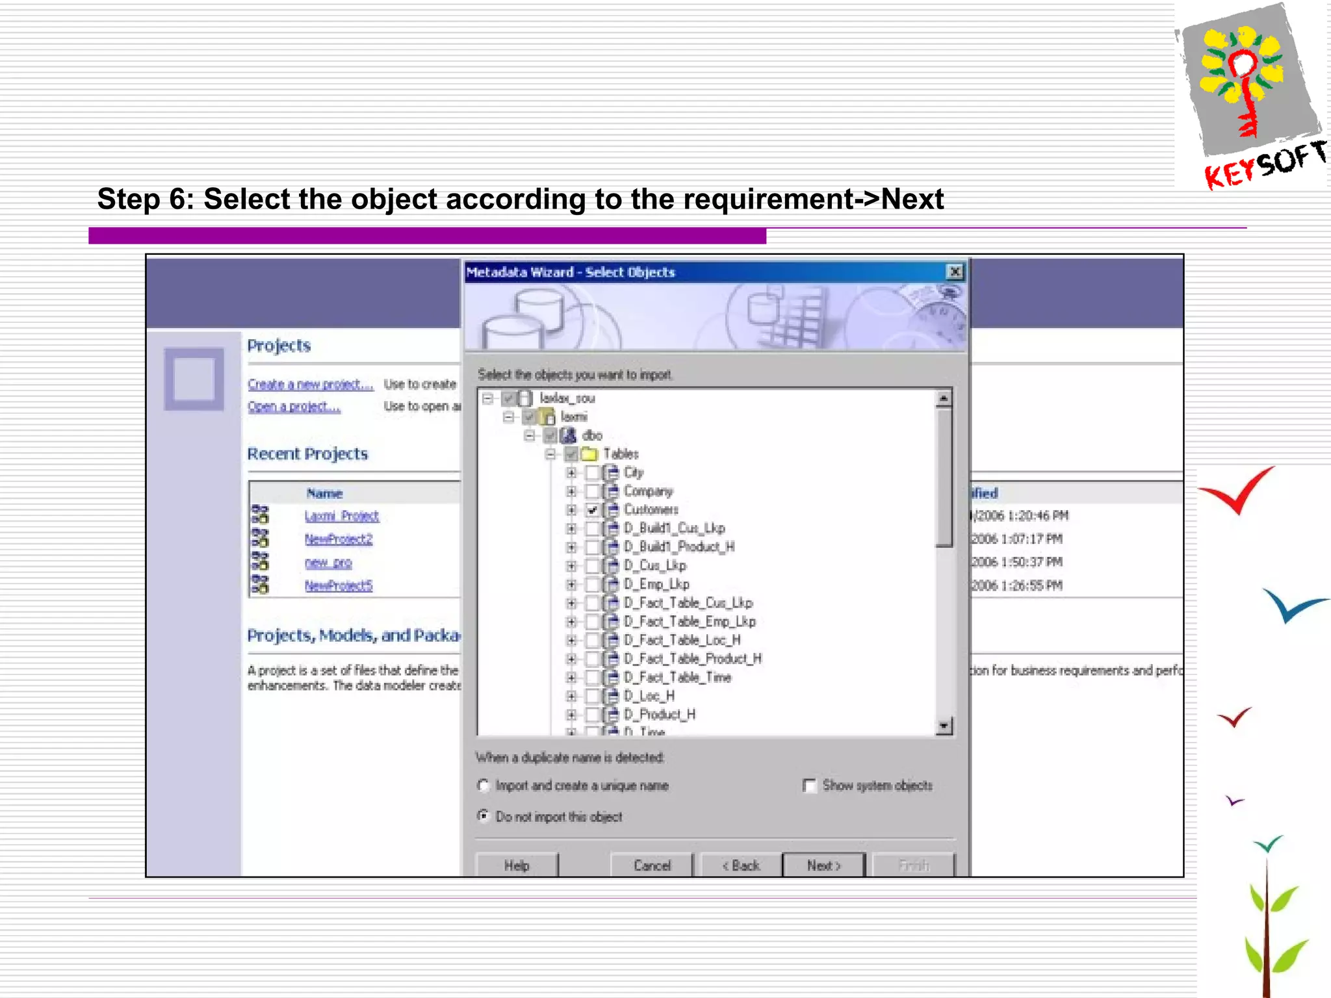Click the Laxmi_Project project icon

[260, 515]
